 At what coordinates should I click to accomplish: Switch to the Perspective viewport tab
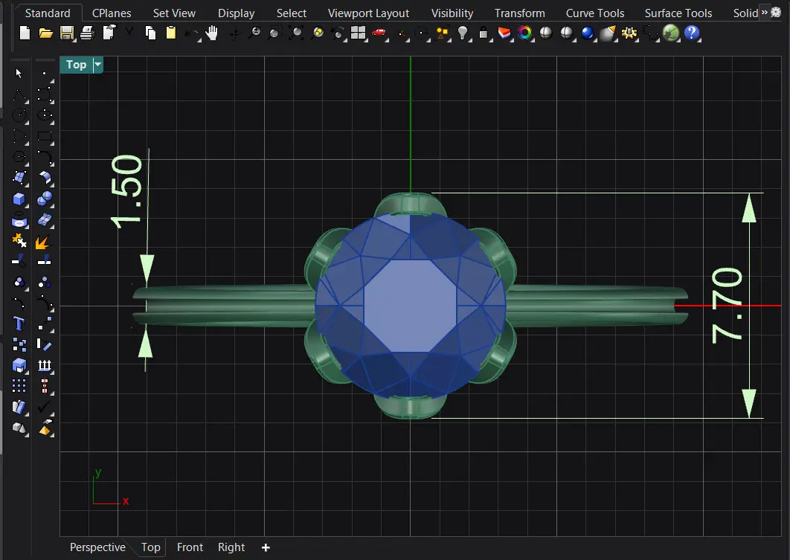coord(97,547)
